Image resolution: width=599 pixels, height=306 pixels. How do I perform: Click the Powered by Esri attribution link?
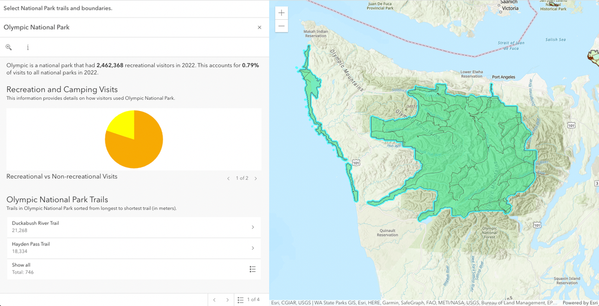579,303
